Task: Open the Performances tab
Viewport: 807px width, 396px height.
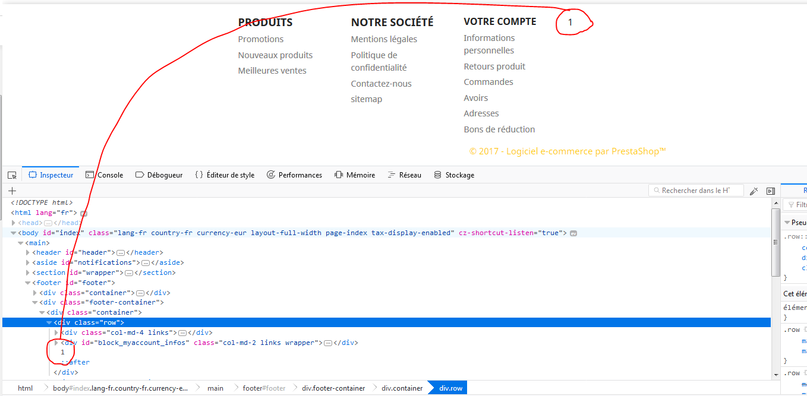Action: pyautogui.click(x=294, y=175)
